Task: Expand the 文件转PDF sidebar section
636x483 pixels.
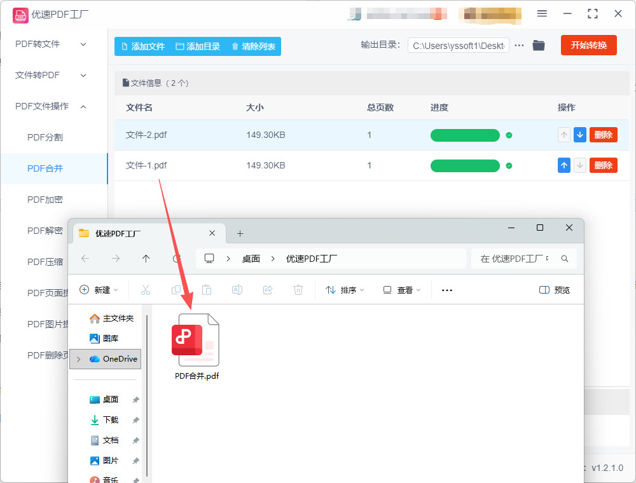Action: 50,76
